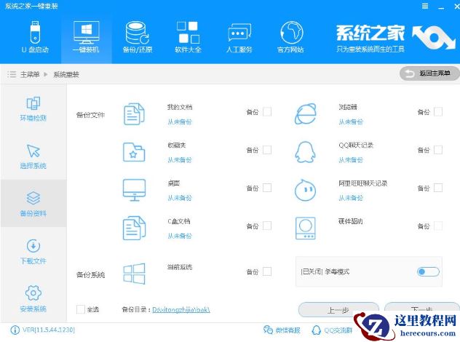Open the U盘启动 tab
This screenshot has width=460, height=342.
[x=35, y=37]
